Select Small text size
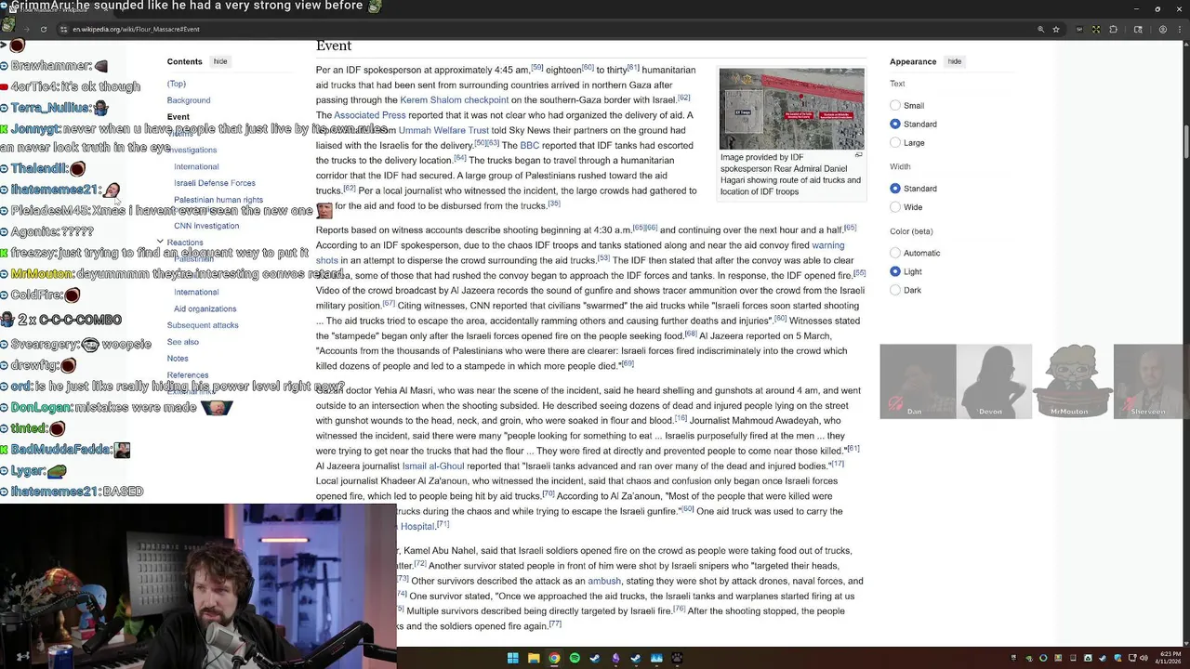Viewport: 1190px width, 669px height. pyautogui.click(x=895, y=106)
